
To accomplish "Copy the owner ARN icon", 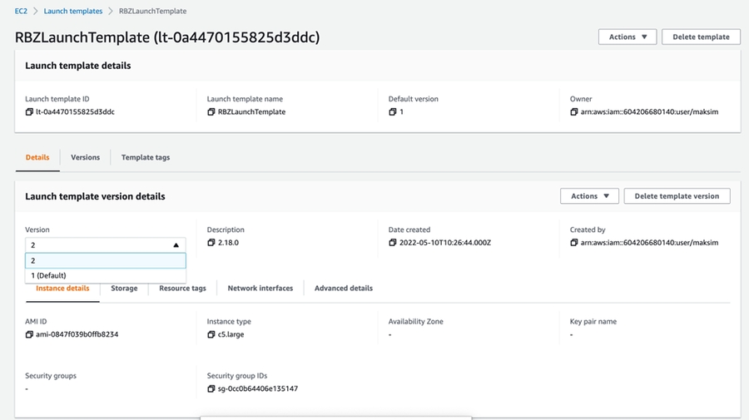I will (574, 112).
